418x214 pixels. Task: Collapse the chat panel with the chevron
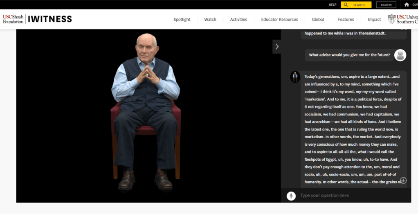click(x=277, y=47)
